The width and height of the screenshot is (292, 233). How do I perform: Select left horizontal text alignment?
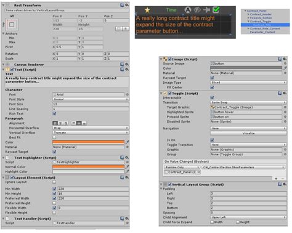55,123
